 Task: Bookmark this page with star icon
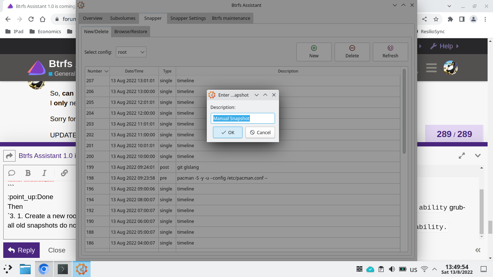point(436,19)
